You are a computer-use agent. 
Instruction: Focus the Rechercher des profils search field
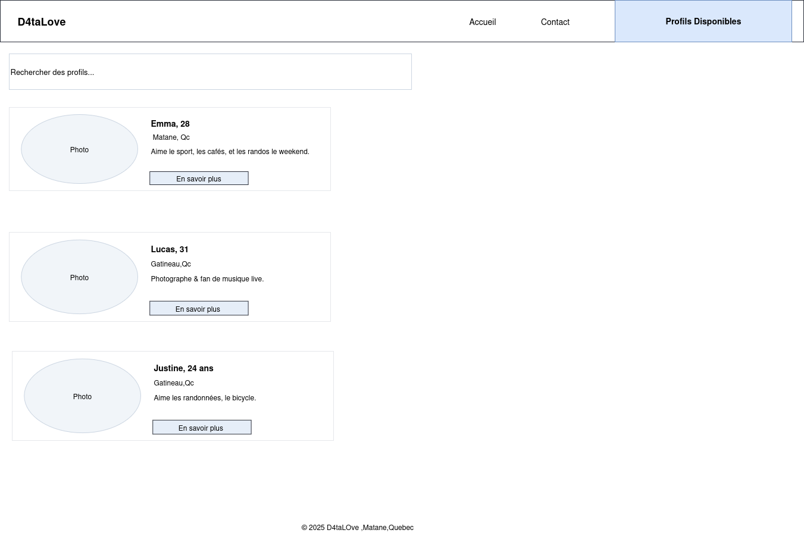click(x=210, y=72)
